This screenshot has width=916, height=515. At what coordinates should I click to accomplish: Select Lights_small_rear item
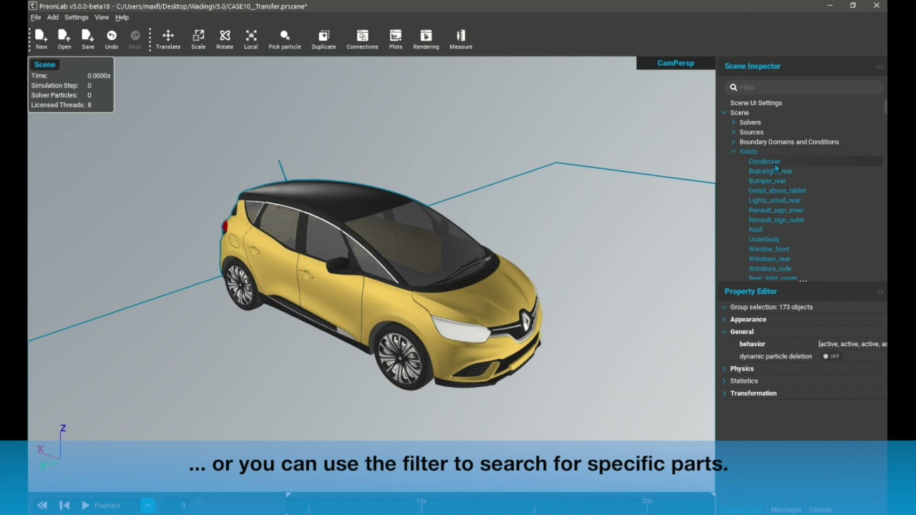tap(774, 200)
